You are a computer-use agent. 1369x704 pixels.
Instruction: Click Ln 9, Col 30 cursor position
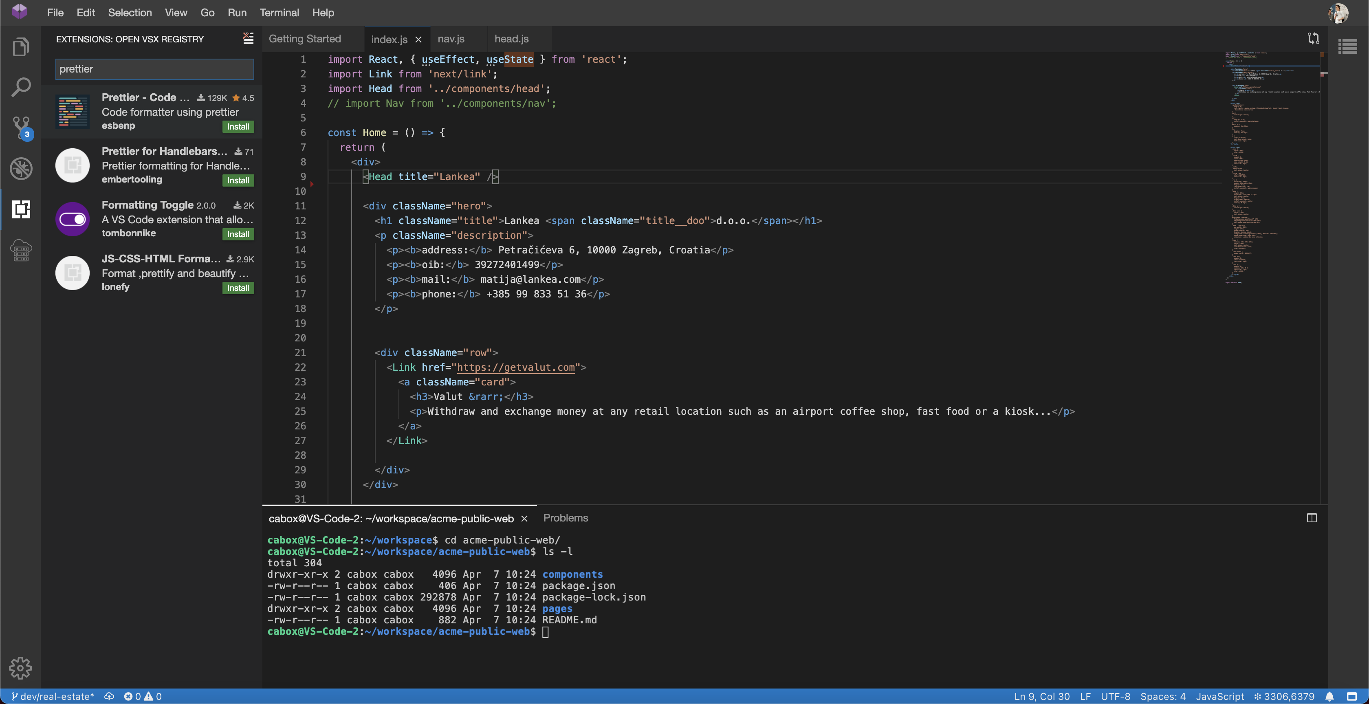click(1042, 697)
